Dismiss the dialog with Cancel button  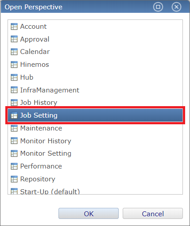coord(153,214)
